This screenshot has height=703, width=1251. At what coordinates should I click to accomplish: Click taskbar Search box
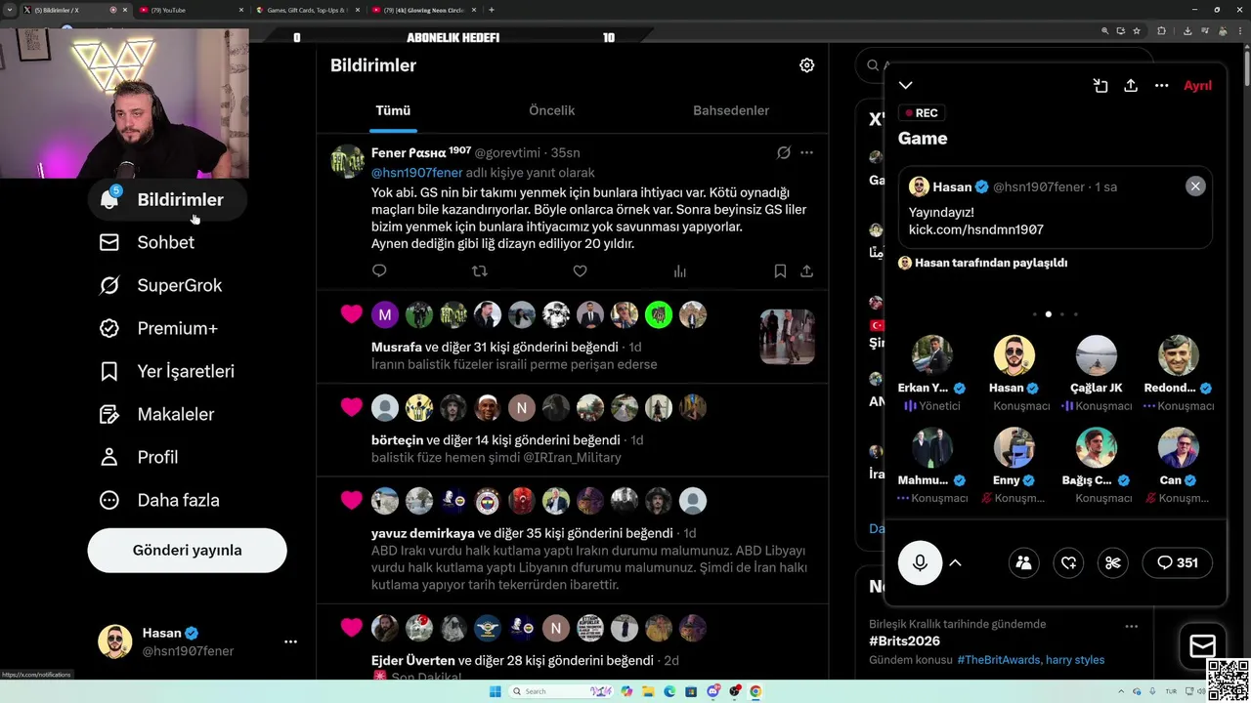(562, 691)
